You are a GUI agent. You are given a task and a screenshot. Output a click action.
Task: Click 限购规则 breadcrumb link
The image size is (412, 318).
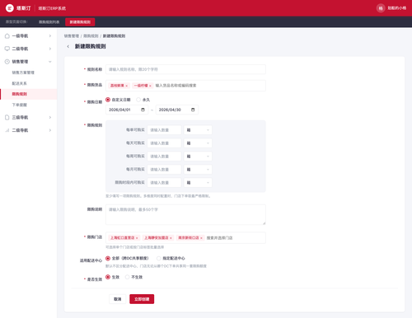(91, 36)
